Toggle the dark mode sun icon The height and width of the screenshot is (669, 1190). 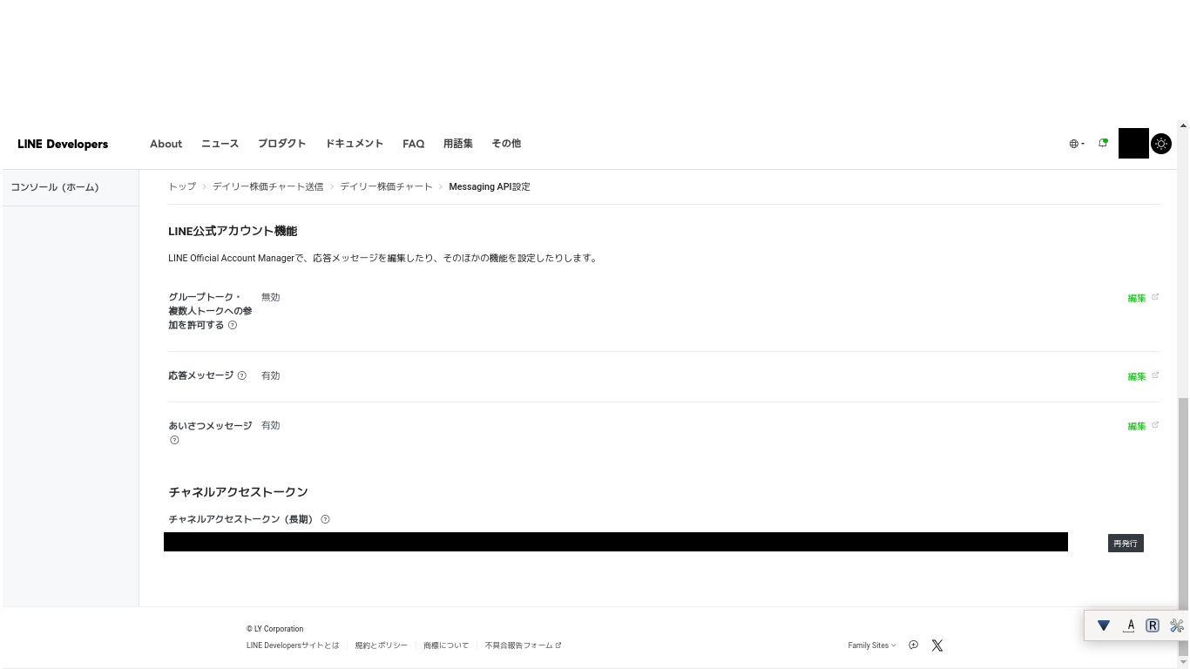tap(1161, 144)
